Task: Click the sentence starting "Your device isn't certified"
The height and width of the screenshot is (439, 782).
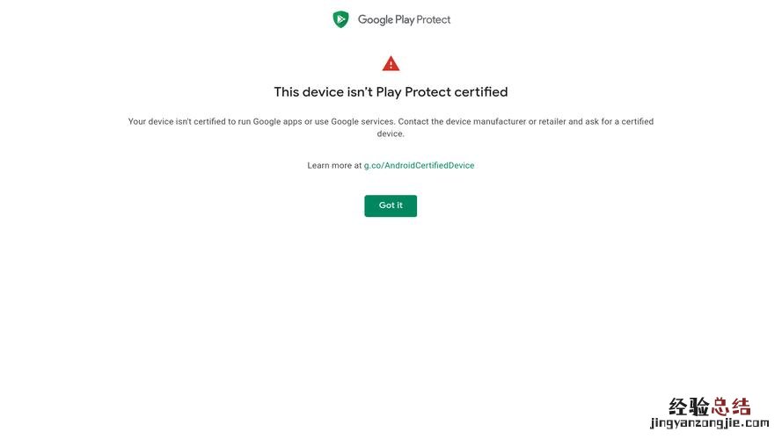Action: pyautogui.click(x=260, y=121)
